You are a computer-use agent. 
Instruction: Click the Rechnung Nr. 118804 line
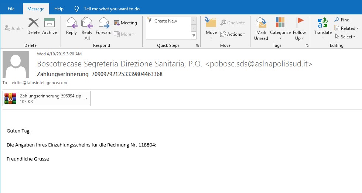(x=82, y=145)
